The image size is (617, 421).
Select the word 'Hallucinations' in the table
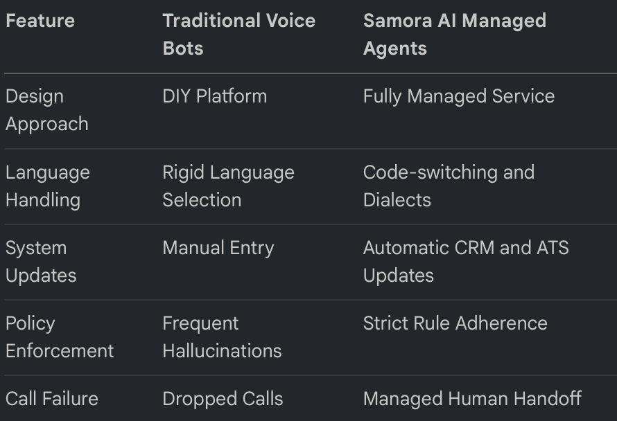click(x=222, y=351)
